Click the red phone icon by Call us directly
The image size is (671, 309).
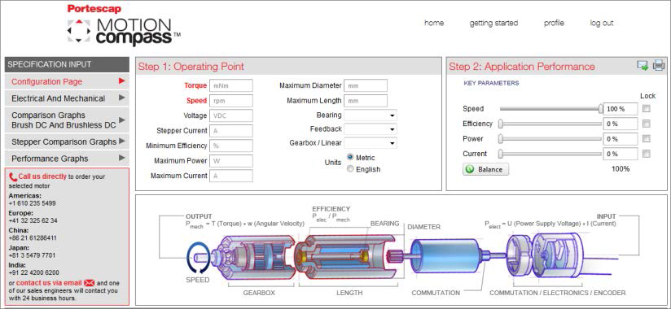pos(13,176)
